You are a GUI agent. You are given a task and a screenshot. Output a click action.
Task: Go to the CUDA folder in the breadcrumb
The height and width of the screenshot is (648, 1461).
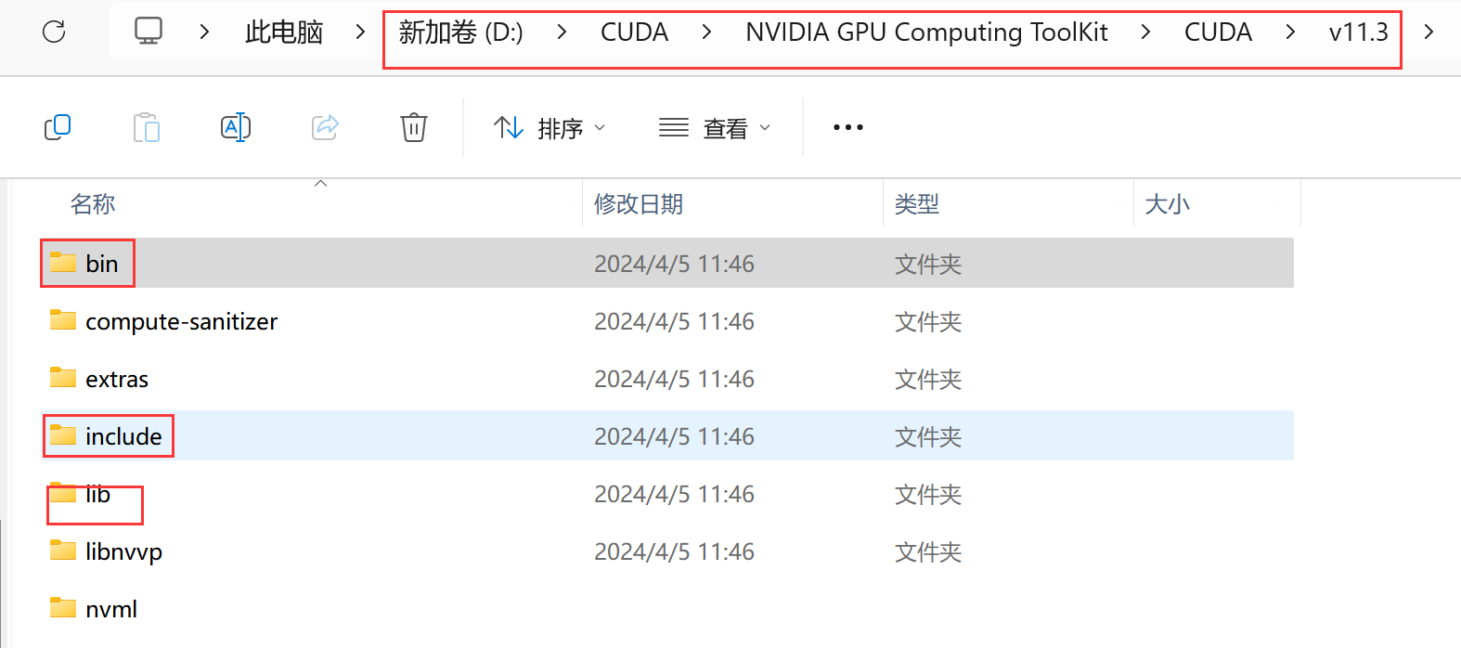point(635,31)
